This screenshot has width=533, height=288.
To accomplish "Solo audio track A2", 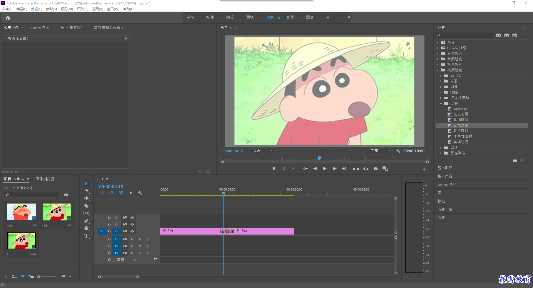I will (x=140, y=246).
